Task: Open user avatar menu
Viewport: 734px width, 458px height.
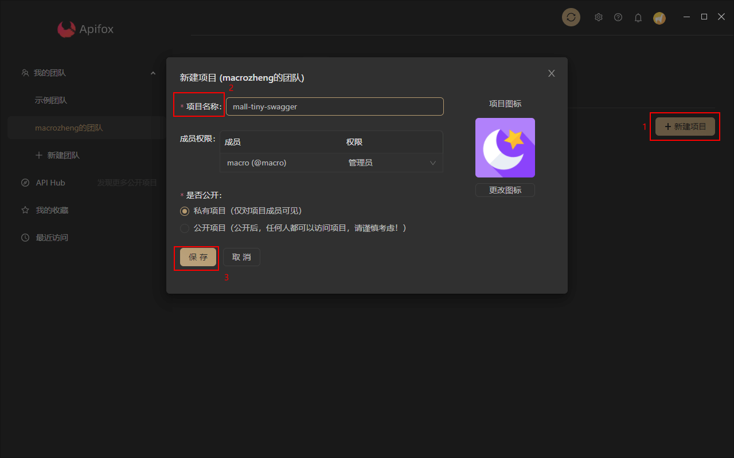Action: tap(659, 18)
